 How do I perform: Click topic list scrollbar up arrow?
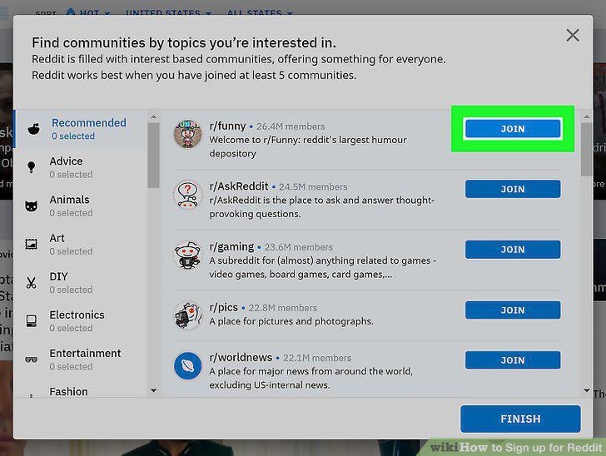(153, 116)
